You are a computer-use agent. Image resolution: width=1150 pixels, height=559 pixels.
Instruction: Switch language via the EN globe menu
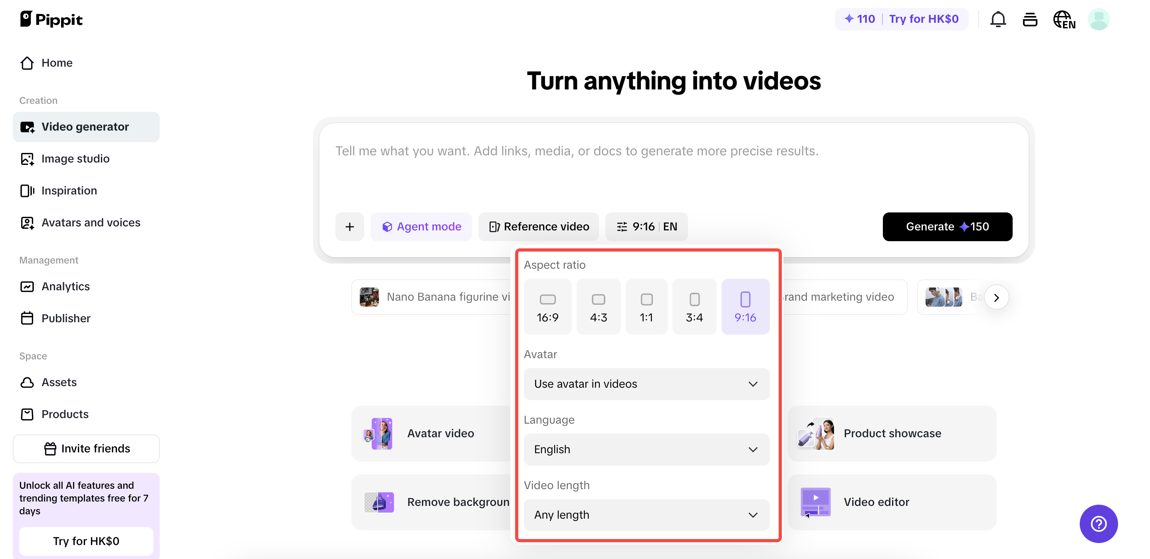click(1065, 20)
